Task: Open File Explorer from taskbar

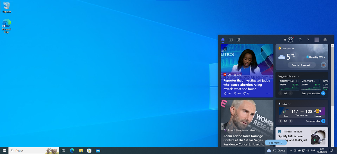Action: pyautogui.click(x=81, y=150)
